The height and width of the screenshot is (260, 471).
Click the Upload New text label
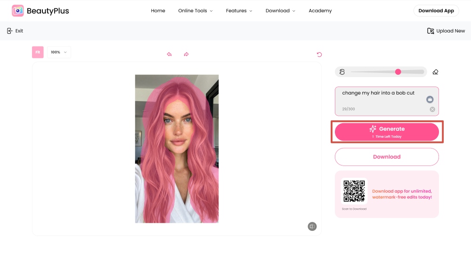click(451, 31)
